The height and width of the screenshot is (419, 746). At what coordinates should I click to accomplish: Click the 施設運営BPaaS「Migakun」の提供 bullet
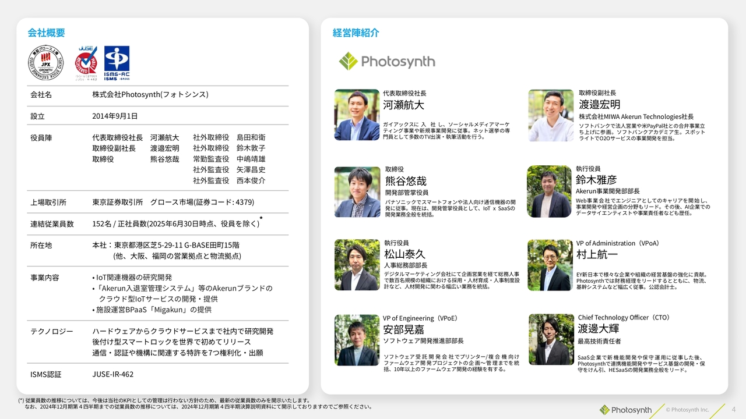pyautogui.click(x=152, y=310)
